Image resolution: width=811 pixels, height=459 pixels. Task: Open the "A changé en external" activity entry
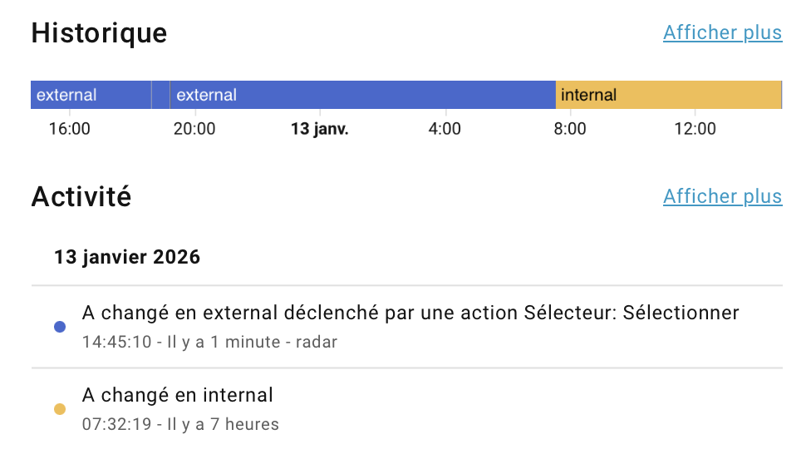tap(410, 313)
